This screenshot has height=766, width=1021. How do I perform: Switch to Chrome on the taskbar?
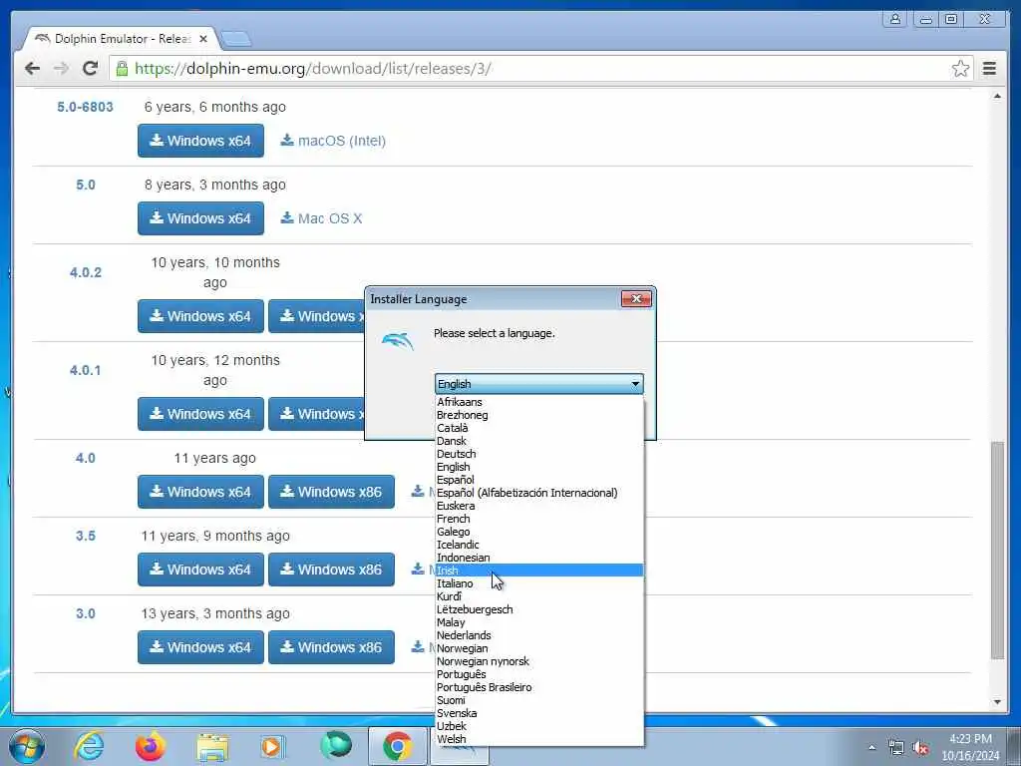(397, 746)
